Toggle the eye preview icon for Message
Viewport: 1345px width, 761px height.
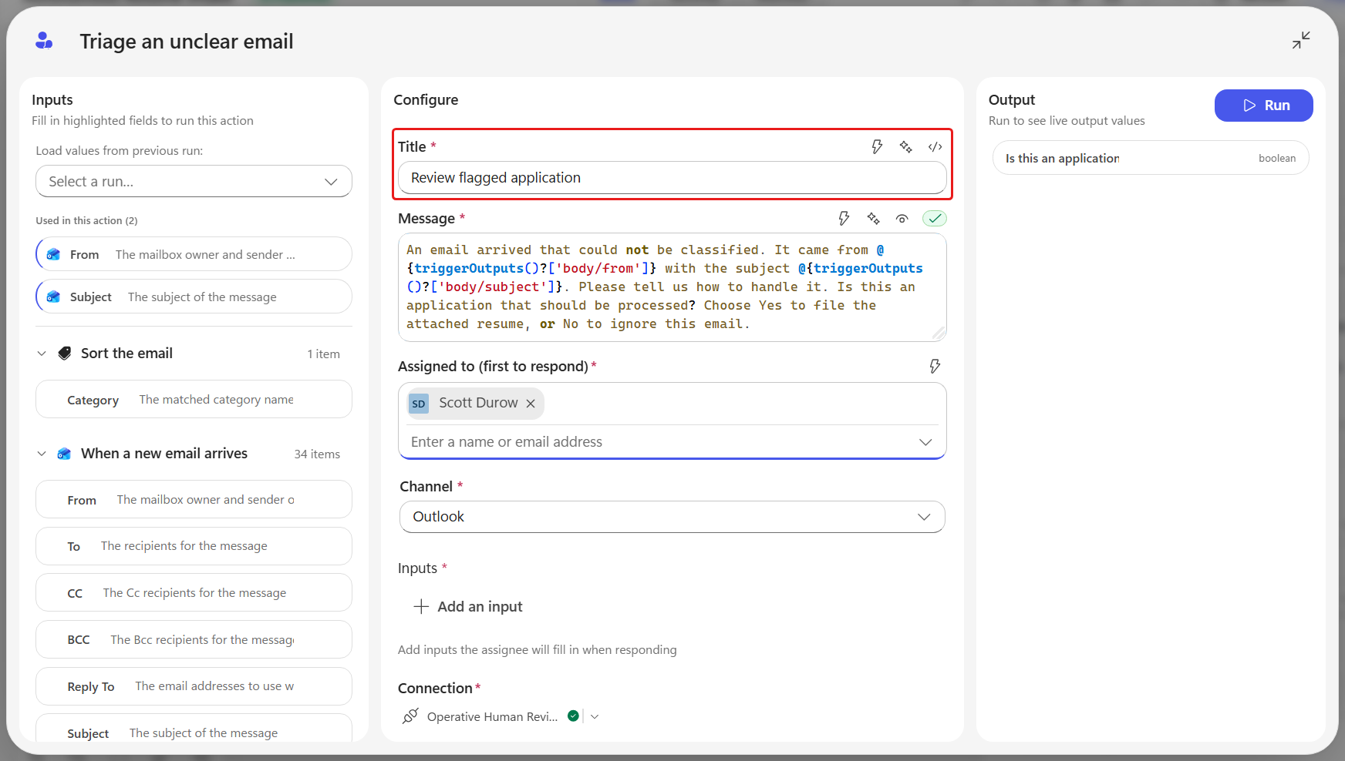tap(902, 219)
